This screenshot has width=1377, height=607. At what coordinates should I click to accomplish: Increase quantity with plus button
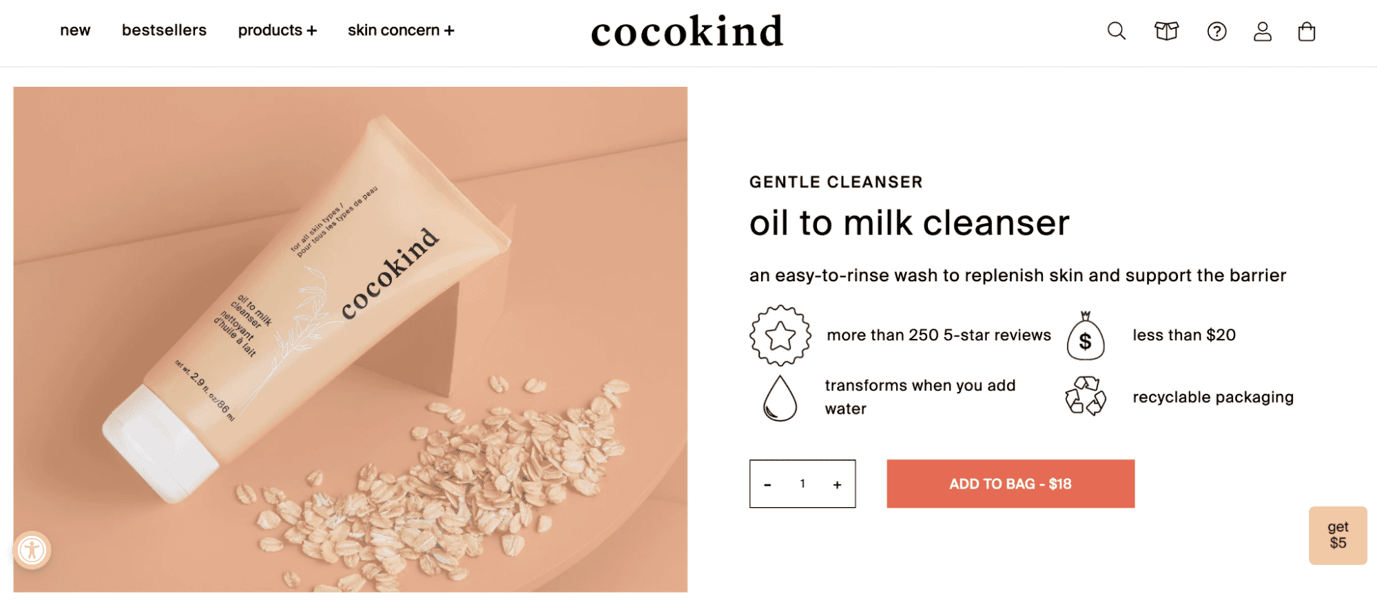tap(837, 484)
